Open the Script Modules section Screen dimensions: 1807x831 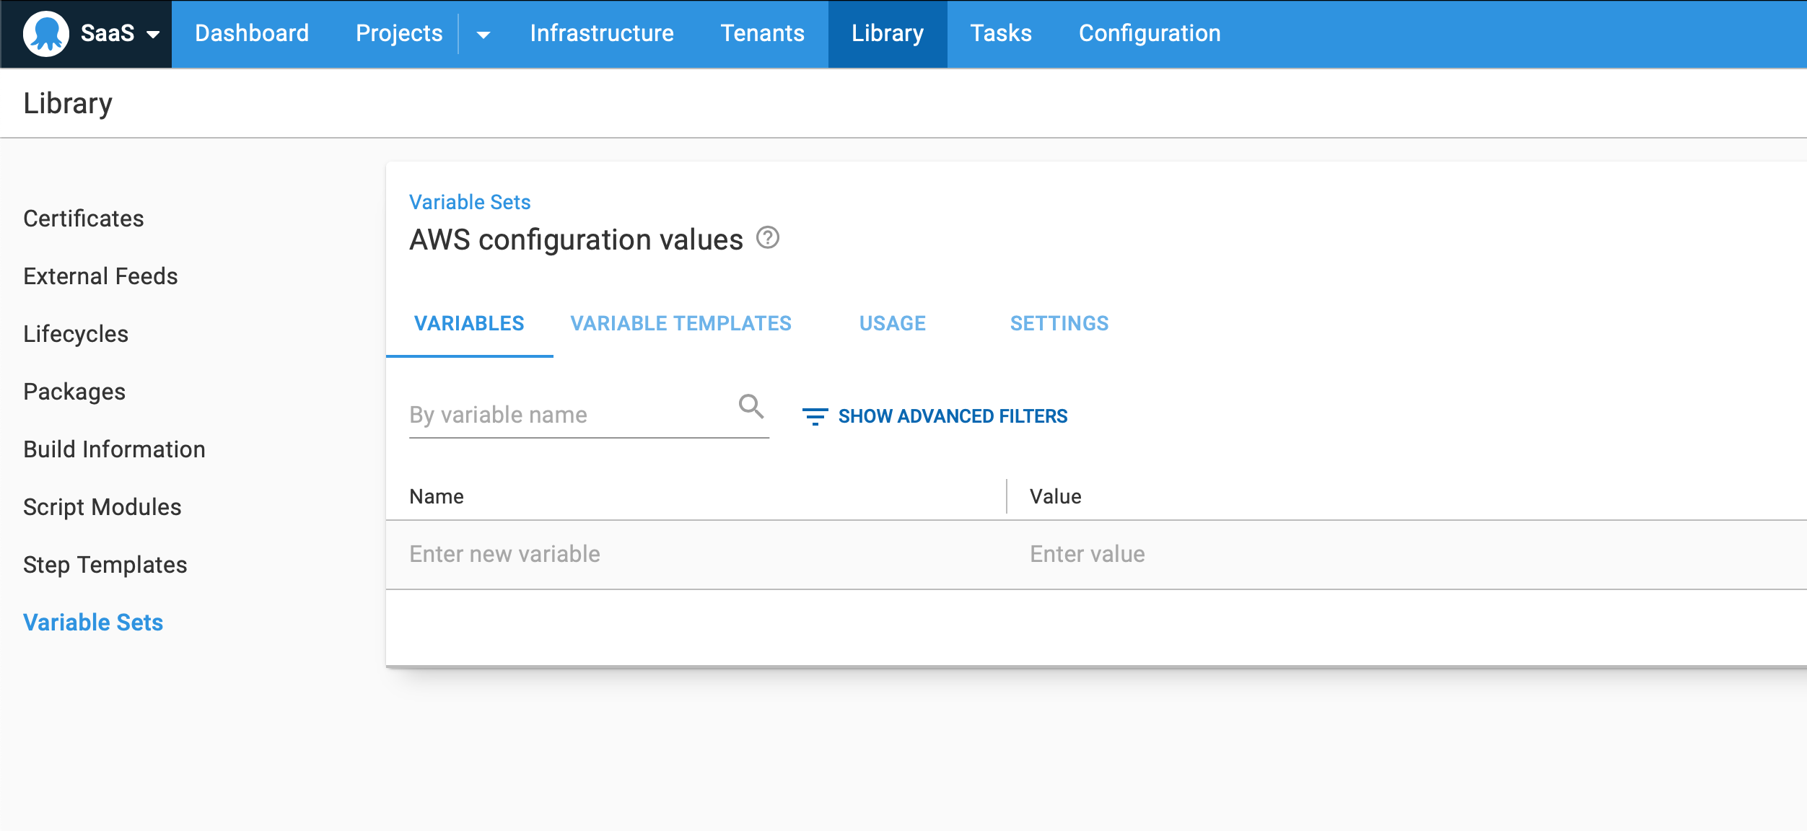click(x=102, y=507)
